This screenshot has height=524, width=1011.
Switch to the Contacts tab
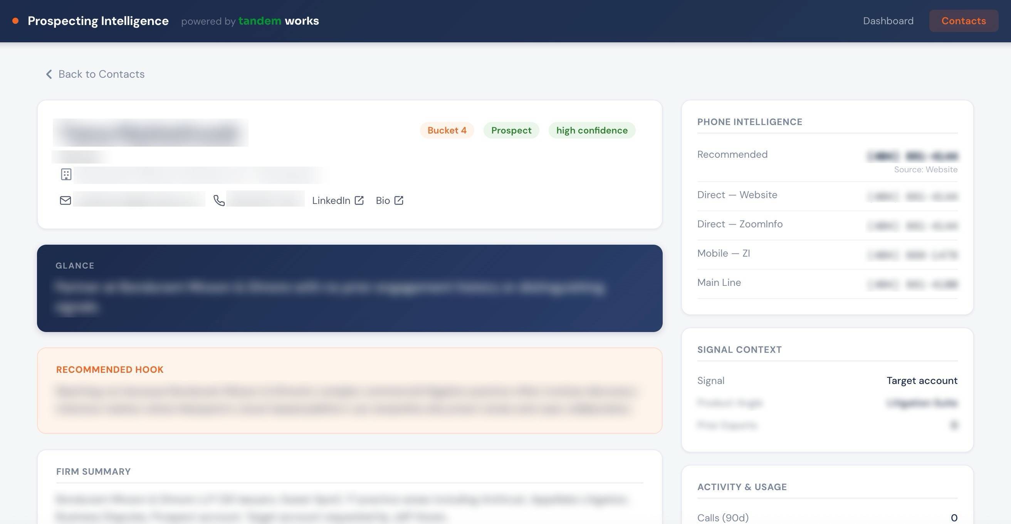click(963, 21)
